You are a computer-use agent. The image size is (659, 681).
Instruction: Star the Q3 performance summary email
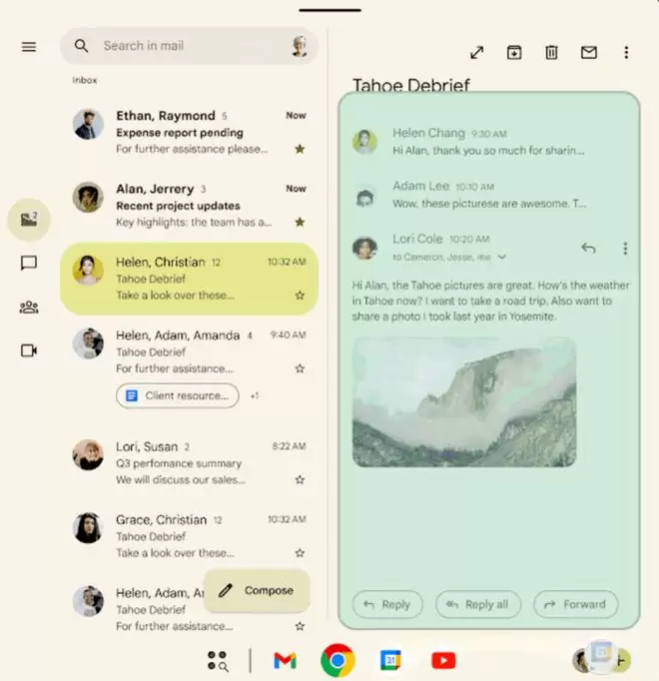300,479
